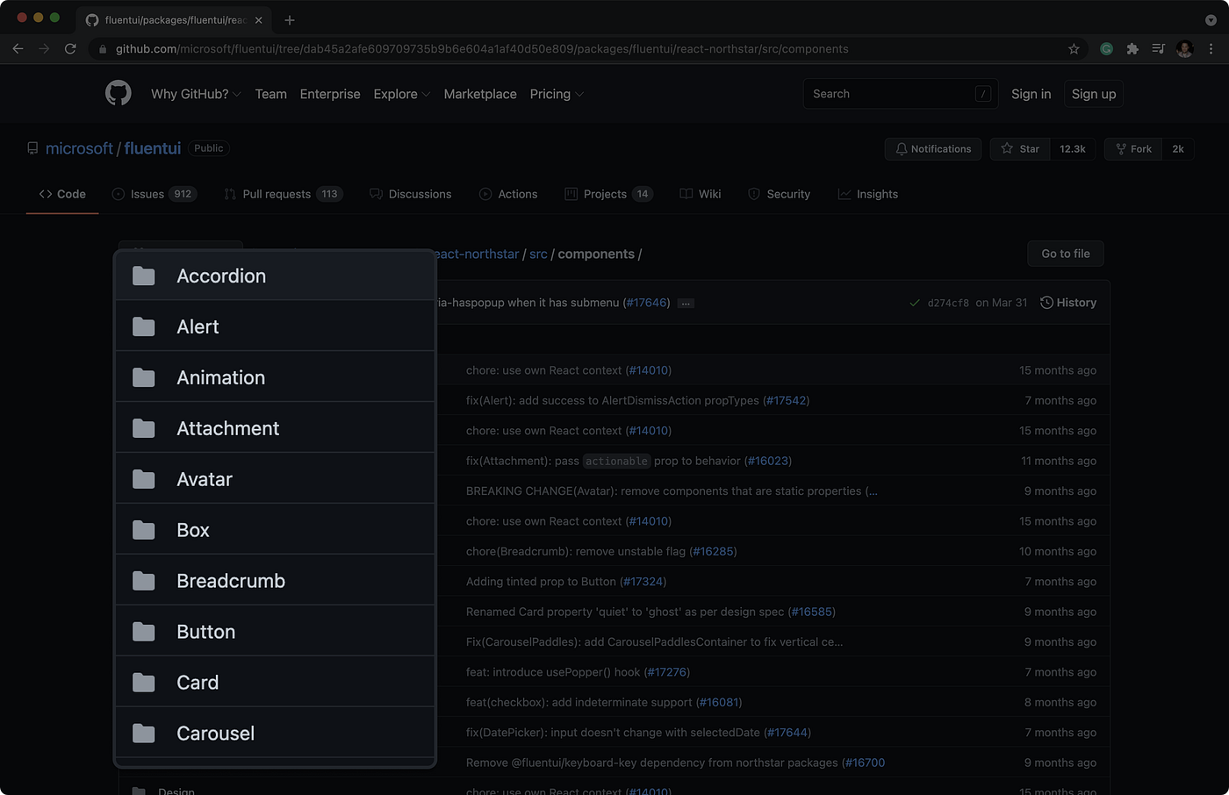1229x795 pixels.
Task: Open the Accordion folder
Action: 221,276
